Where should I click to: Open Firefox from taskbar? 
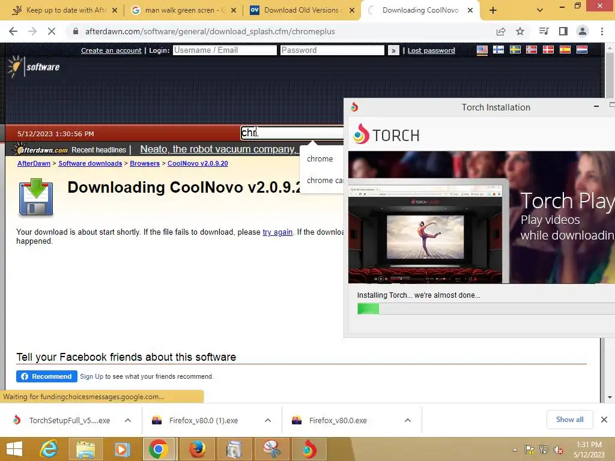[197, 449]
